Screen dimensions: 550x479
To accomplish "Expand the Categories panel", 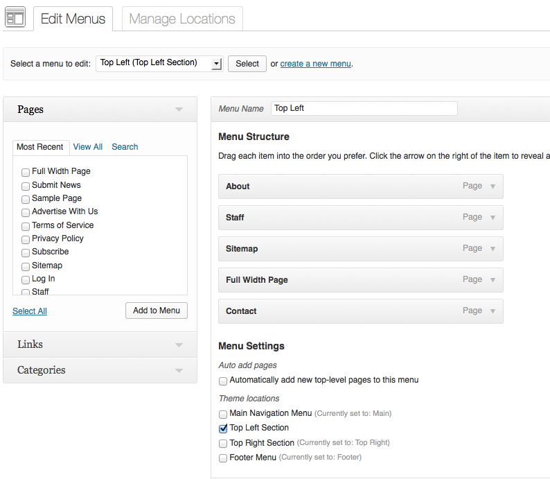I will pyautogui.click(x=179, y=370).
